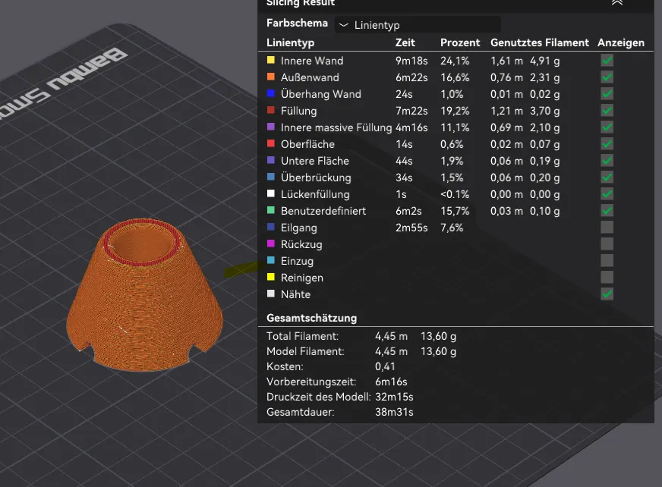Click the Gesamtdauer value 38m31s

pyautogui.click(x=394, y=412)
